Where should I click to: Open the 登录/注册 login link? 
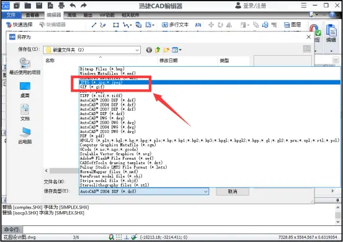pyautogui.click(x=254, y=6)
